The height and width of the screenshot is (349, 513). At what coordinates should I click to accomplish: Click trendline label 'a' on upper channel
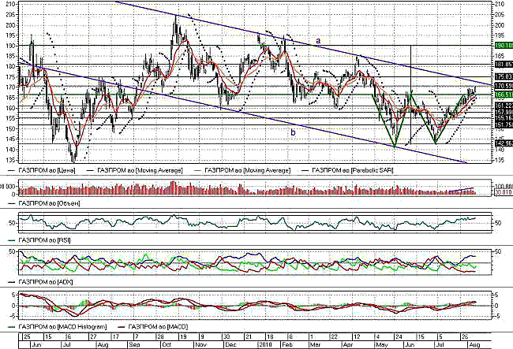point(318,41)
